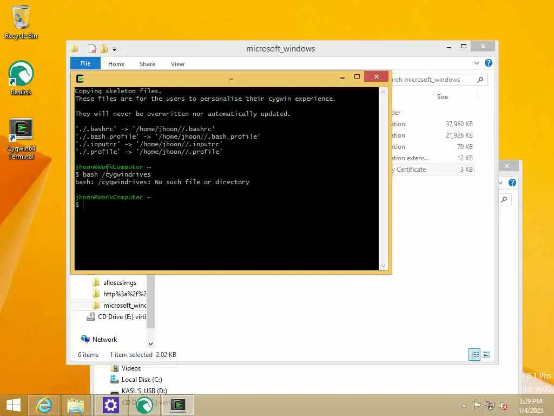Open Internet Explorer from the taskbar

[x=44, y=405]
